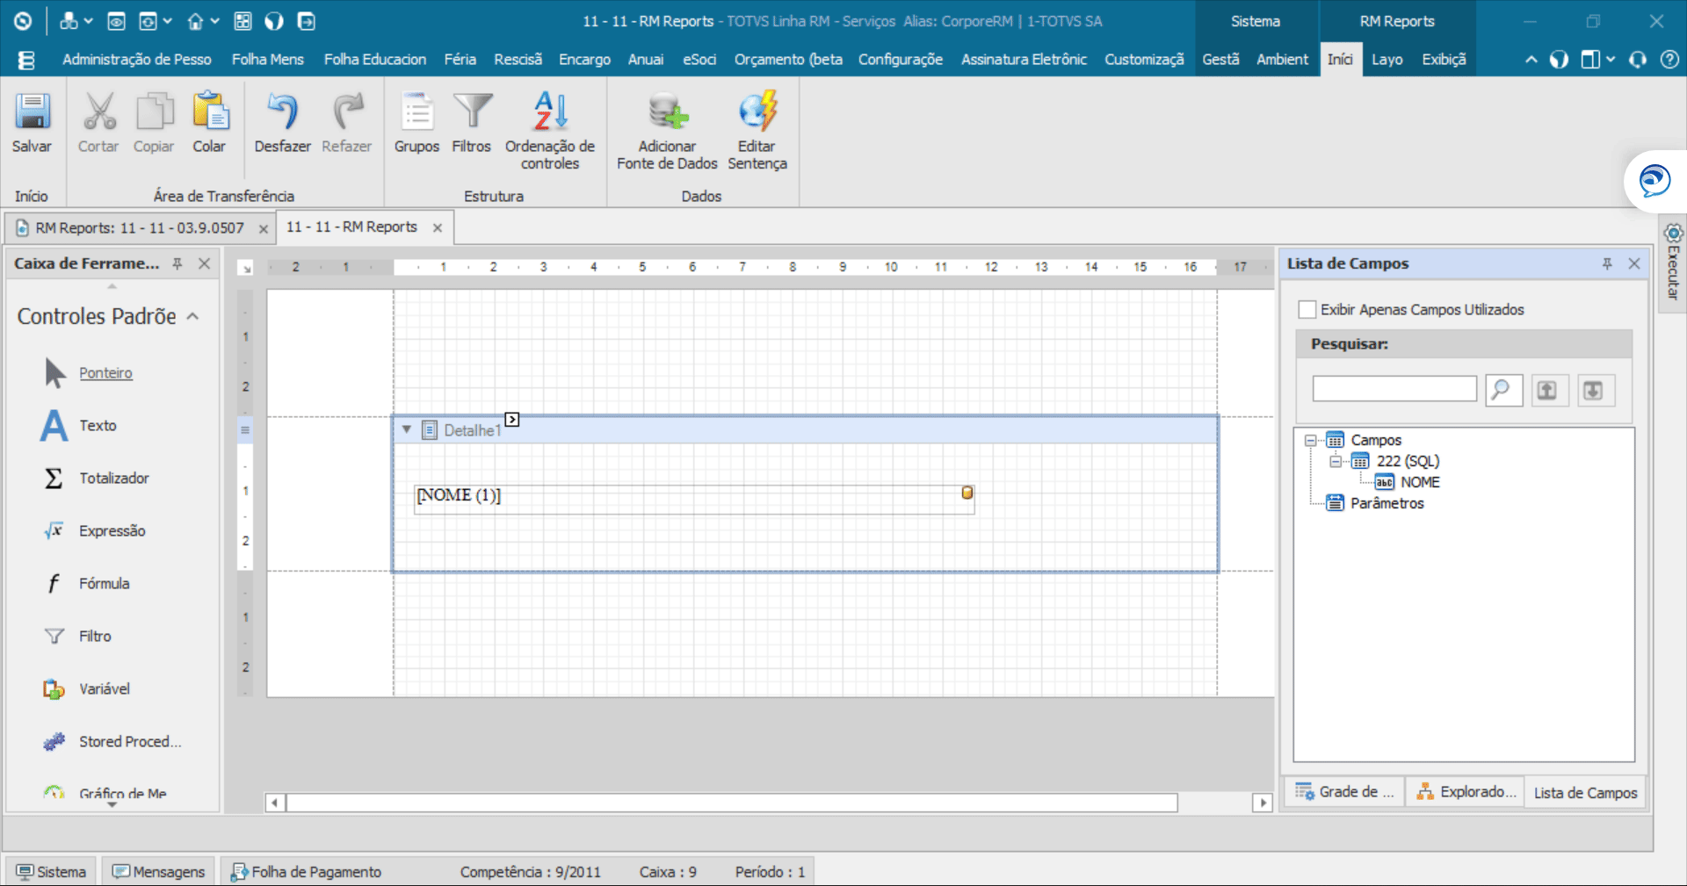The width and height of the screenshot is (1687, 886).
Task: Open Editar Sentença
Action: point(757,127)
